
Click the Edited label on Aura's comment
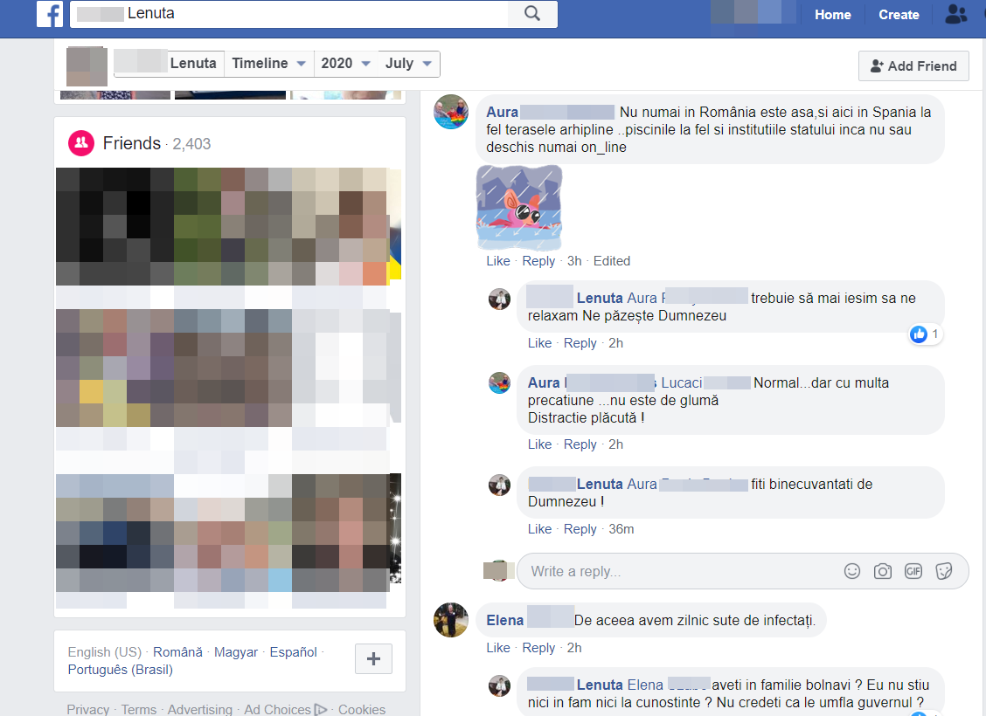611,261
